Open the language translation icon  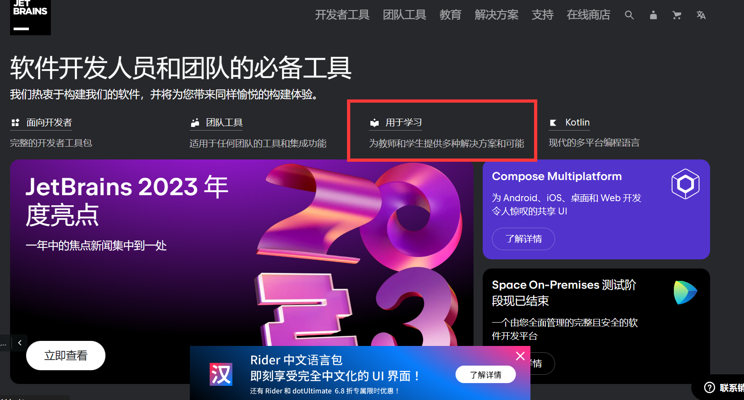701,15
